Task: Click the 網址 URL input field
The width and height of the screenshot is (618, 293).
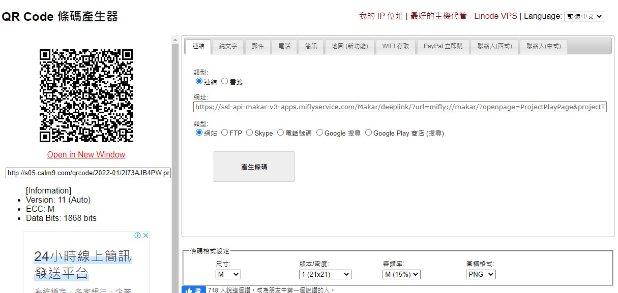Action: tap(400, 107)
